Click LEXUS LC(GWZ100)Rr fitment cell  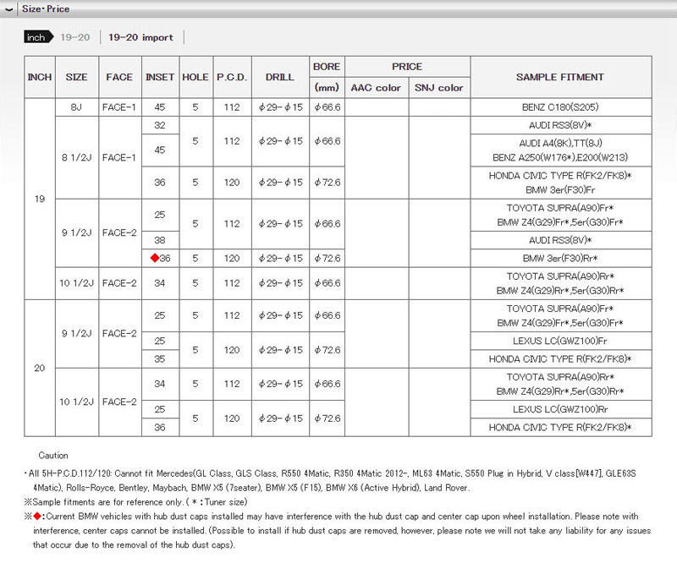(560, 409)
